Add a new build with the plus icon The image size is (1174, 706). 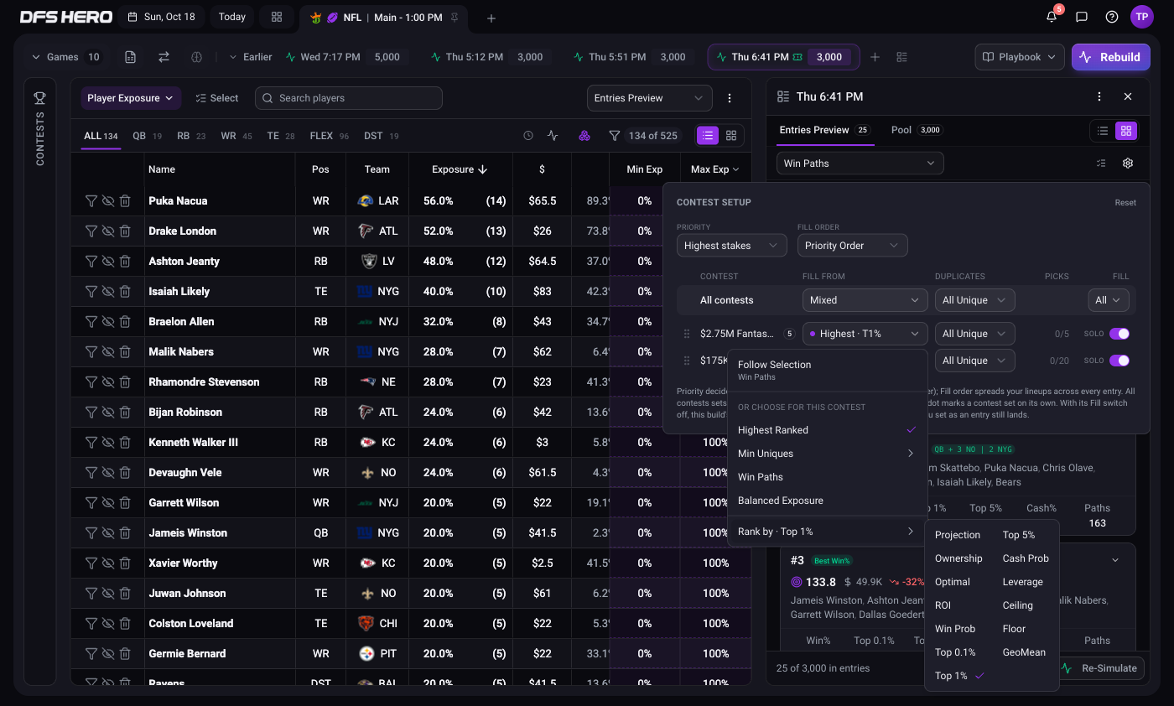tap(875, 57)
